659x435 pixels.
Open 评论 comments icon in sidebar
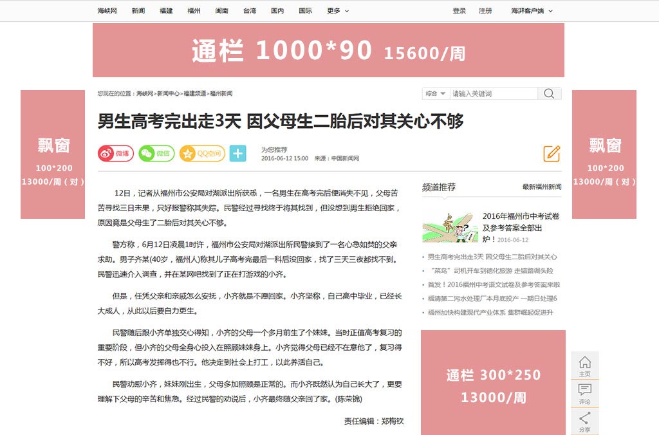point(584,393)
